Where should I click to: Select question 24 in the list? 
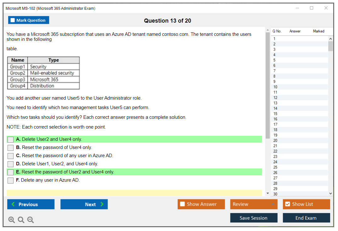pos(300,162)
